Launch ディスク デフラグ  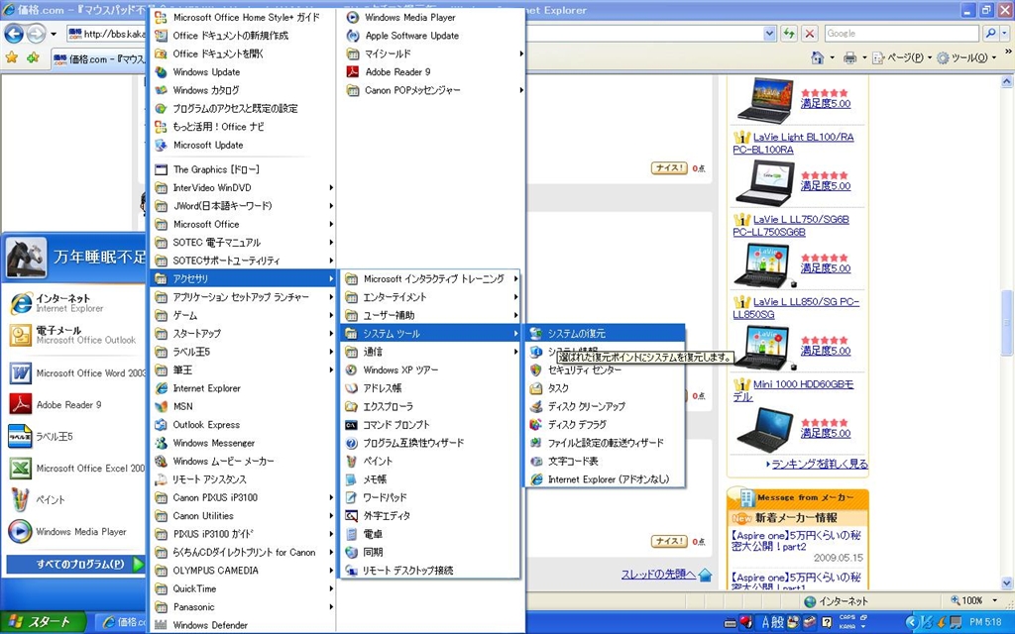click(605, 424)
